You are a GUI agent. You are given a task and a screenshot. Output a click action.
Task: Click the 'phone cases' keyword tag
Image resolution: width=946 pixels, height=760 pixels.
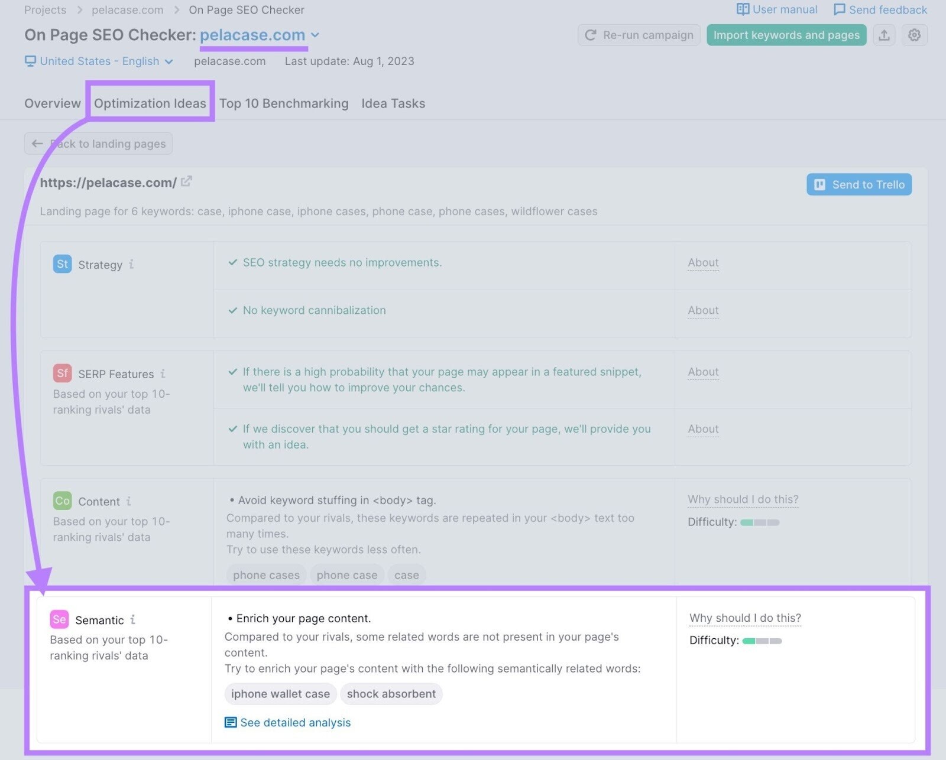pos(266,575)
